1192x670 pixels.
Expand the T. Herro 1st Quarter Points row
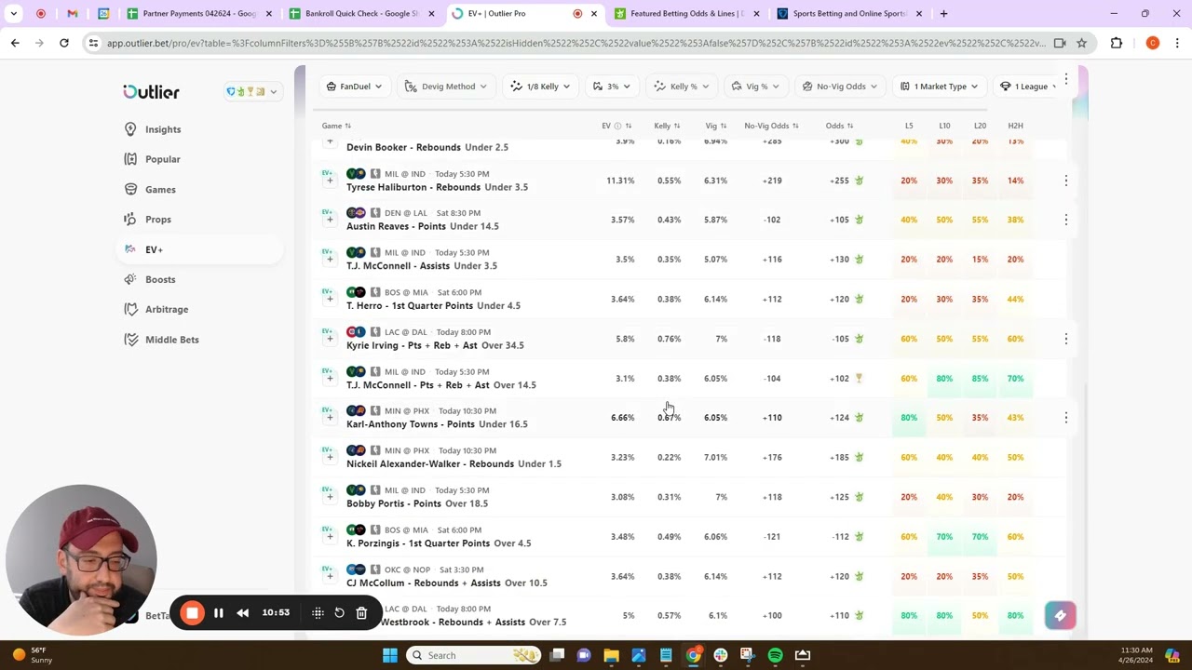tap(330, 299)
